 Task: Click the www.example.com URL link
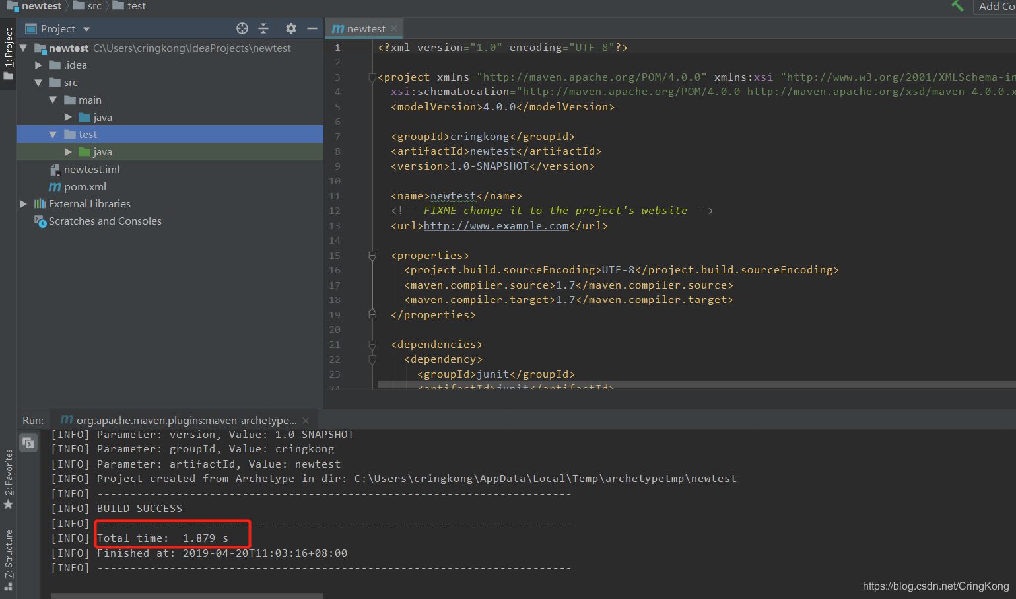[x=496, y=226]
